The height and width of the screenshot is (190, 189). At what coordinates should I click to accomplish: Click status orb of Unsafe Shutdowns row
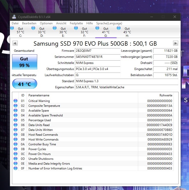click(x=15, y=159)
